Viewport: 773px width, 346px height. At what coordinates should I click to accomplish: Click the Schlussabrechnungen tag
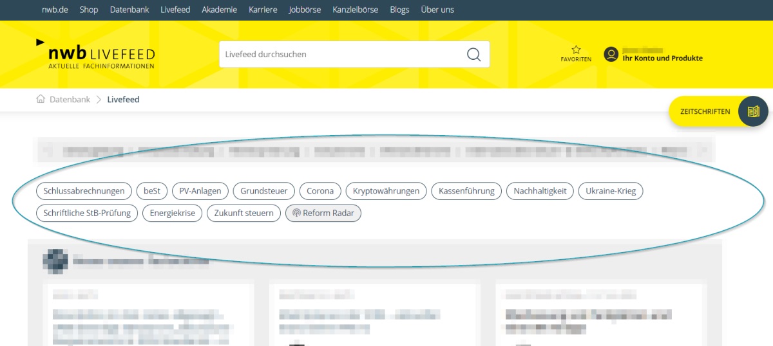pyautogui.click(x=84, y=191)
